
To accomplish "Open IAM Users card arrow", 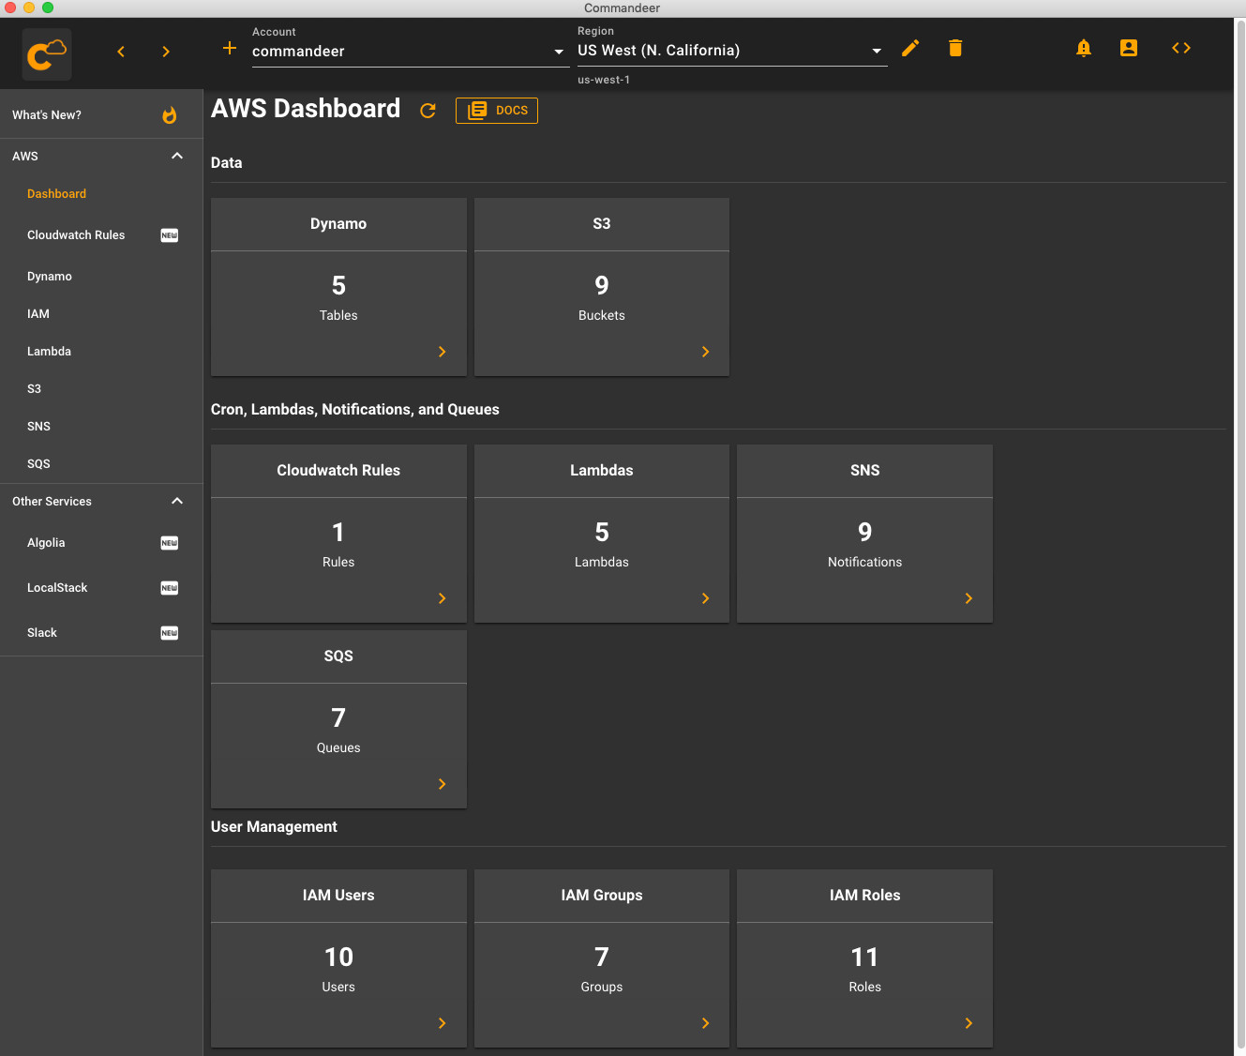I will [443, 1023].
